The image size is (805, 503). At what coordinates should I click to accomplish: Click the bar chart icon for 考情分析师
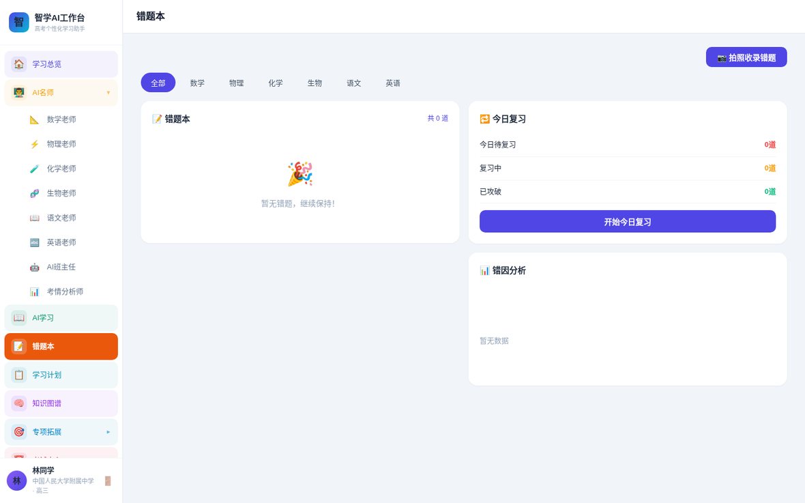pyautogui.click(x=34, y=292)
